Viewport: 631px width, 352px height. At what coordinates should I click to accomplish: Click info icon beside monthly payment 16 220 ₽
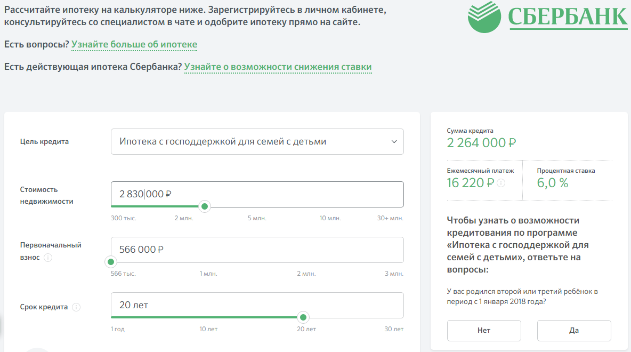(x=501, y=183)
